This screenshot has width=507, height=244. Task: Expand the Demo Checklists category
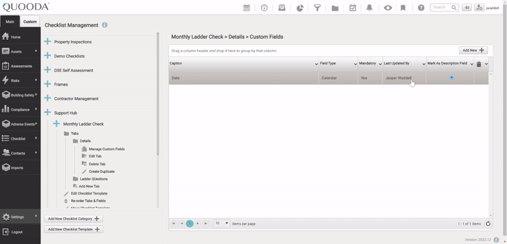click(48, 56)
